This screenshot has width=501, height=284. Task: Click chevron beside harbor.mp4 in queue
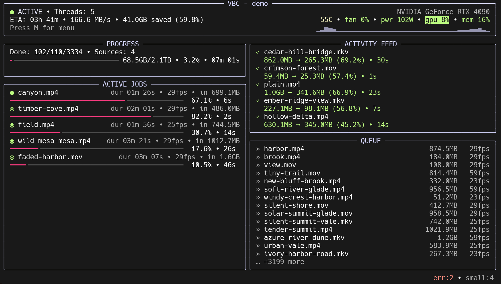(x=258, y=149)
